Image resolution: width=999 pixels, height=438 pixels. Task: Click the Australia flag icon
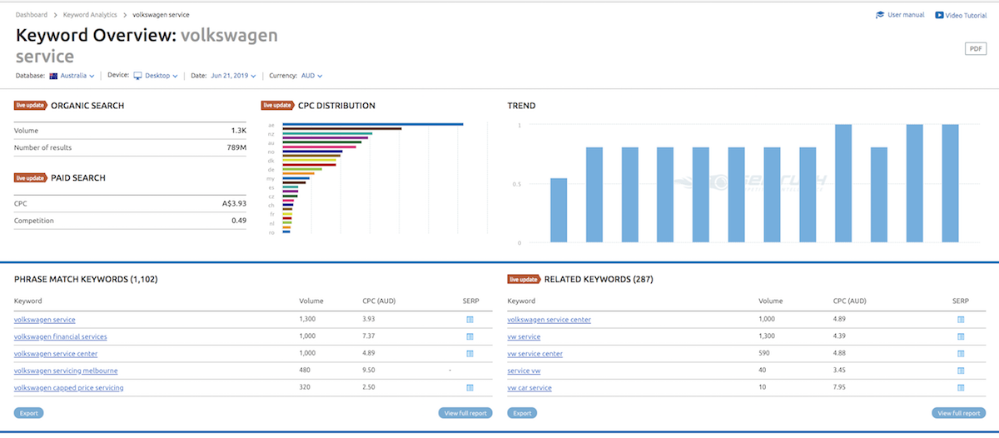tap(53, 76)
